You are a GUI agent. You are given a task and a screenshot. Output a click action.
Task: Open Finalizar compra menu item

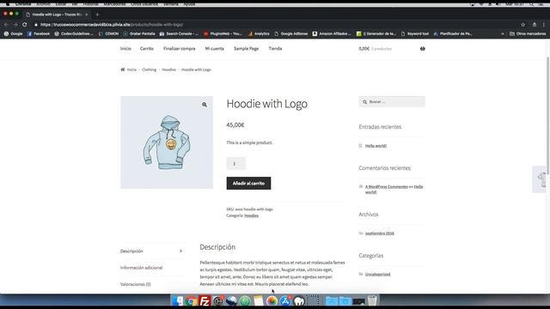(180, 49)
